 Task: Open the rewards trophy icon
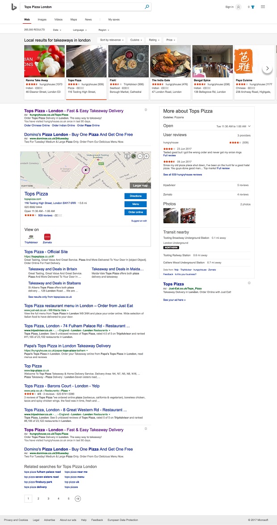coord(252,7)
